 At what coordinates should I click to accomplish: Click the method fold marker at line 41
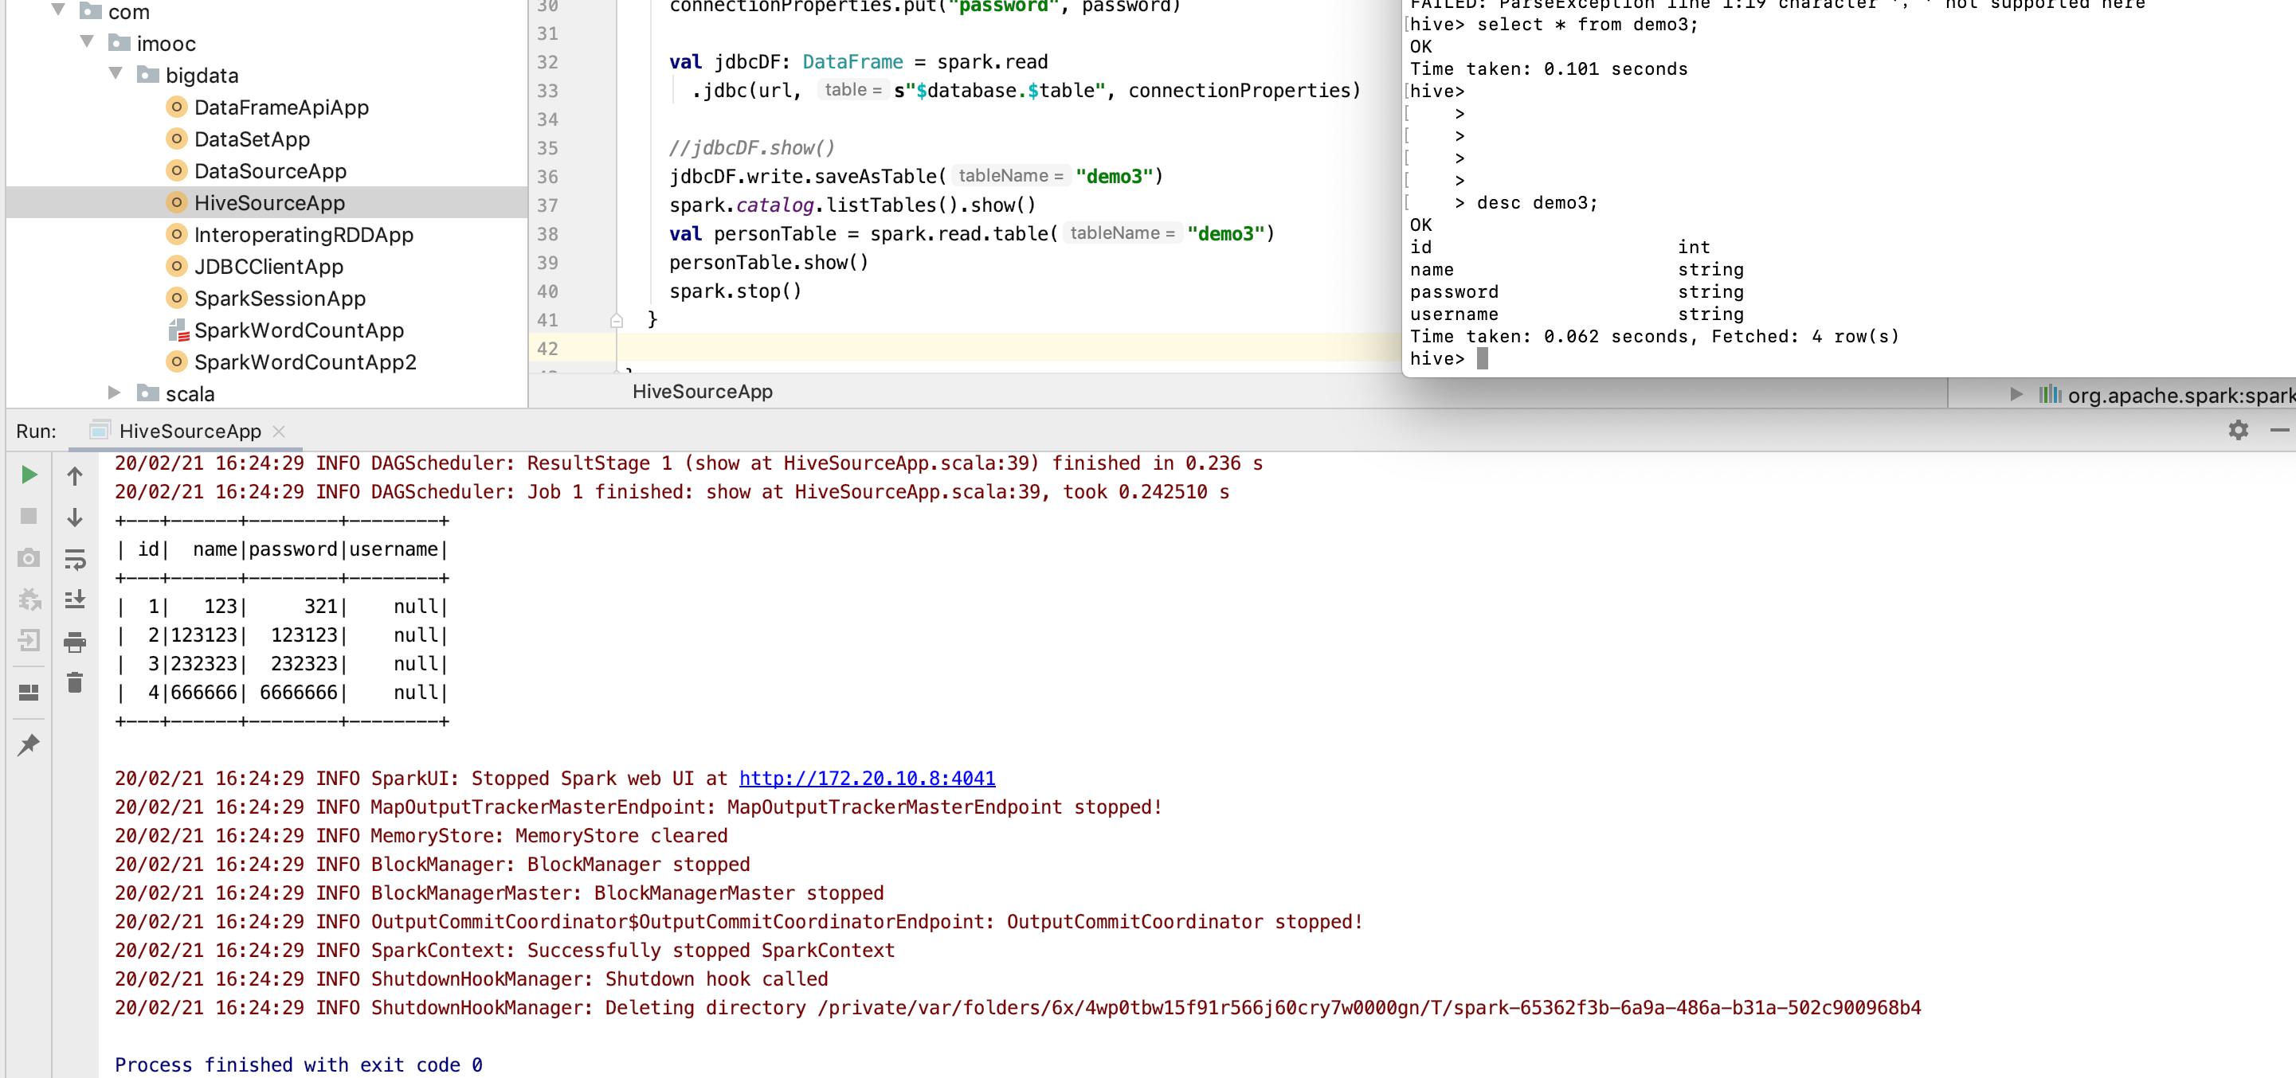616,321
